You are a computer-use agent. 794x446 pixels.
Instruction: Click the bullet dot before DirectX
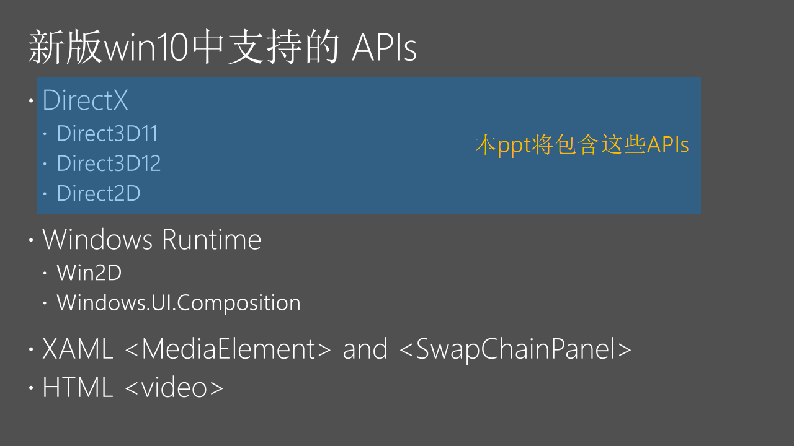(x=32, y=101)
